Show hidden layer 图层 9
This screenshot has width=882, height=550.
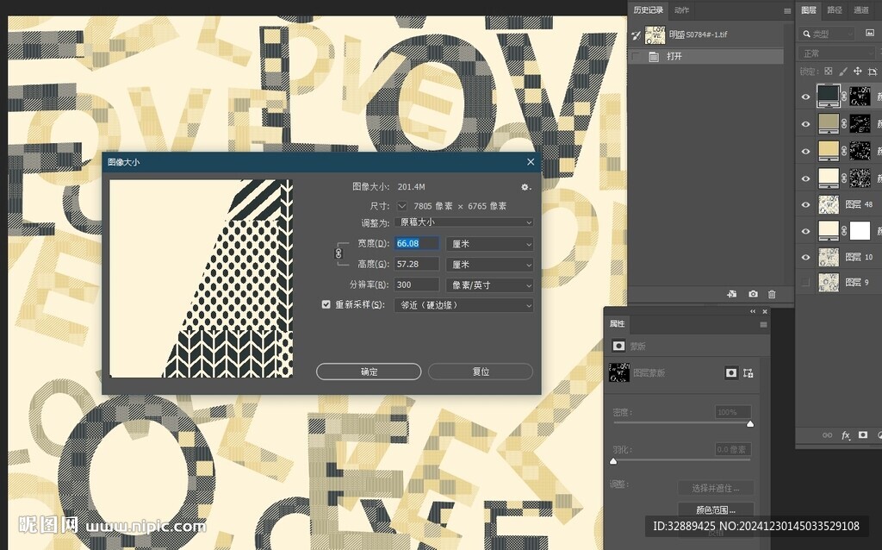click(805, 282)
